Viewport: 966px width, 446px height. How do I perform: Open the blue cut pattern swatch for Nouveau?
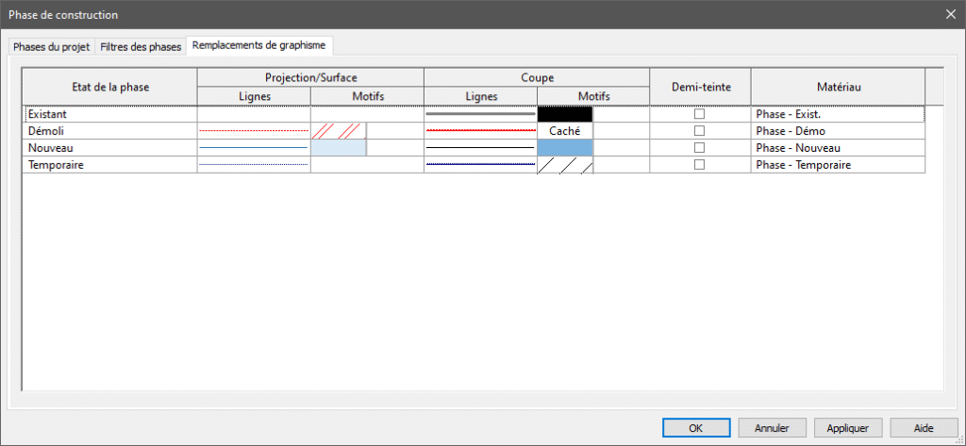565,148
